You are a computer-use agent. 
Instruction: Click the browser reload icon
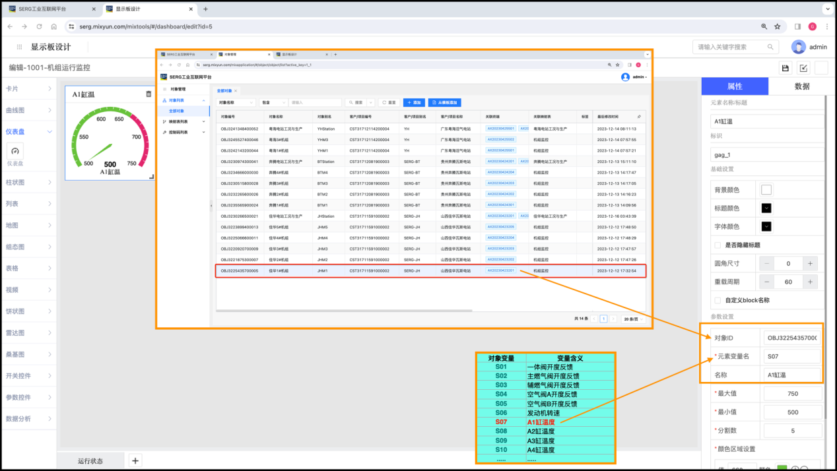click(39, 26)
